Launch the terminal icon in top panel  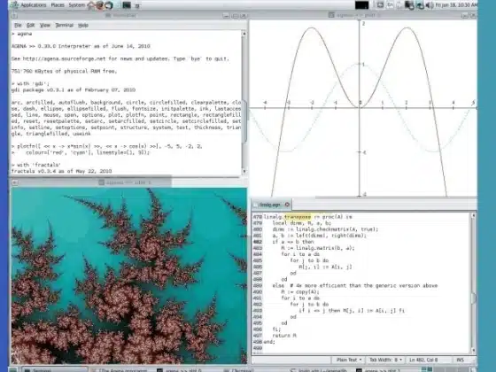127,5
